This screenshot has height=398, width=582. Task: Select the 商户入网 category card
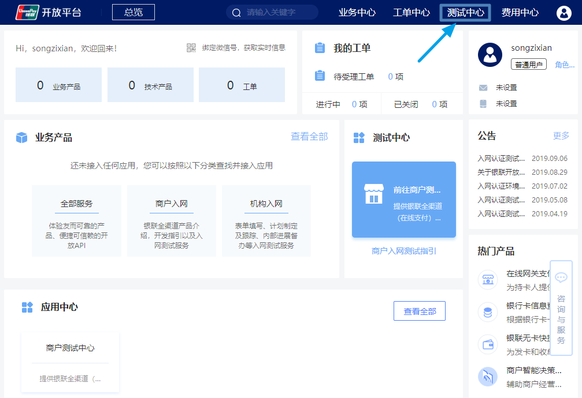point(172,221)
